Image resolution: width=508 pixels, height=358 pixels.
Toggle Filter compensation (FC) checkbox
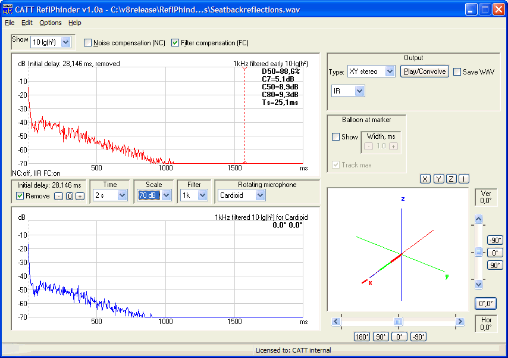pos(175,43)
